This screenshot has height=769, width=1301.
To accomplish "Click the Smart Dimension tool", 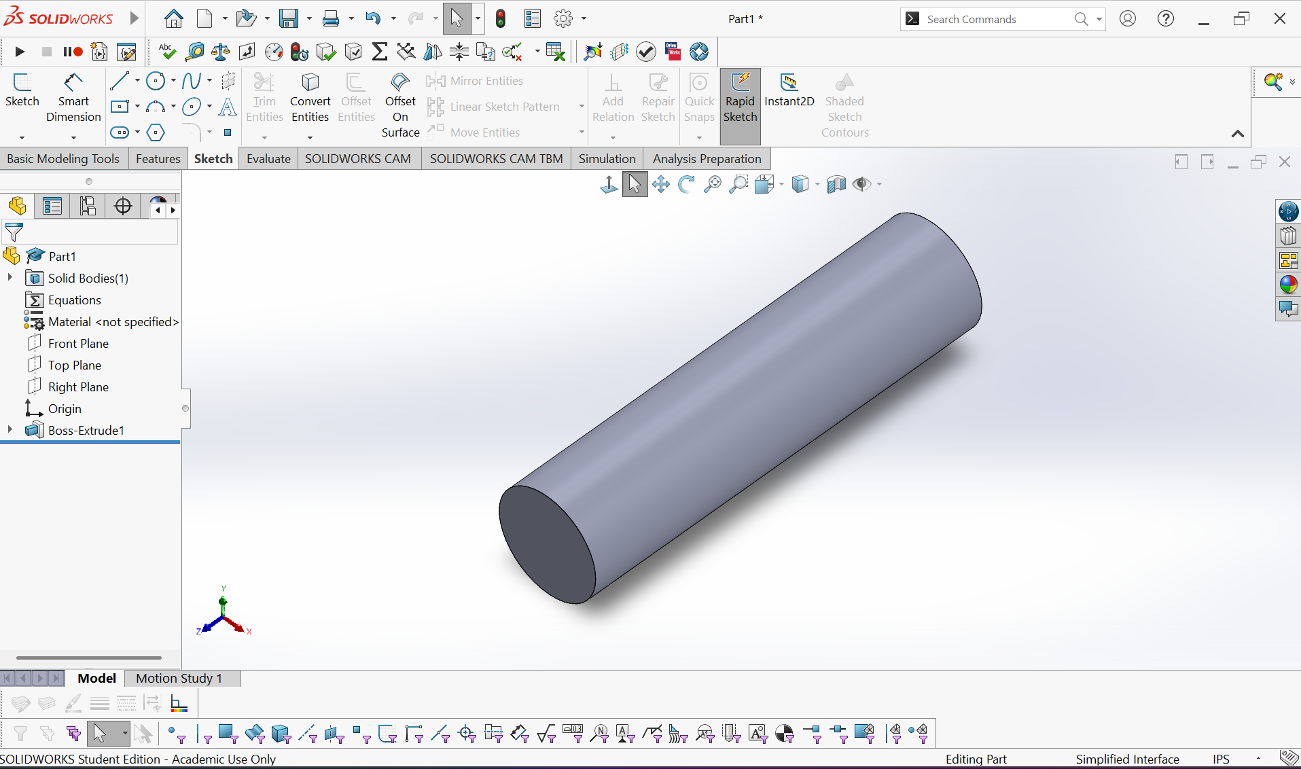I will pyautogui.click(x=73, y=99).
